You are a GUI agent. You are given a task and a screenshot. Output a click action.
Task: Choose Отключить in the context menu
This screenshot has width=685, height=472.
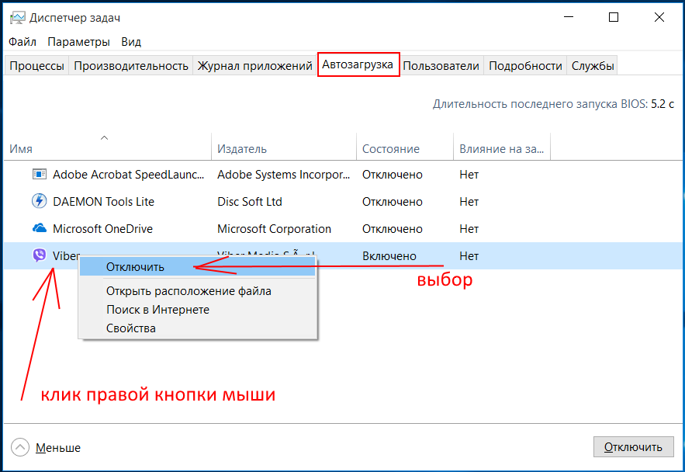click(197, 266)
